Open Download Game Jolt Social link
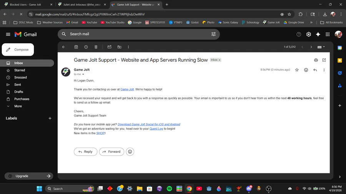The image size is (346, 194). [x=149, y=124]
